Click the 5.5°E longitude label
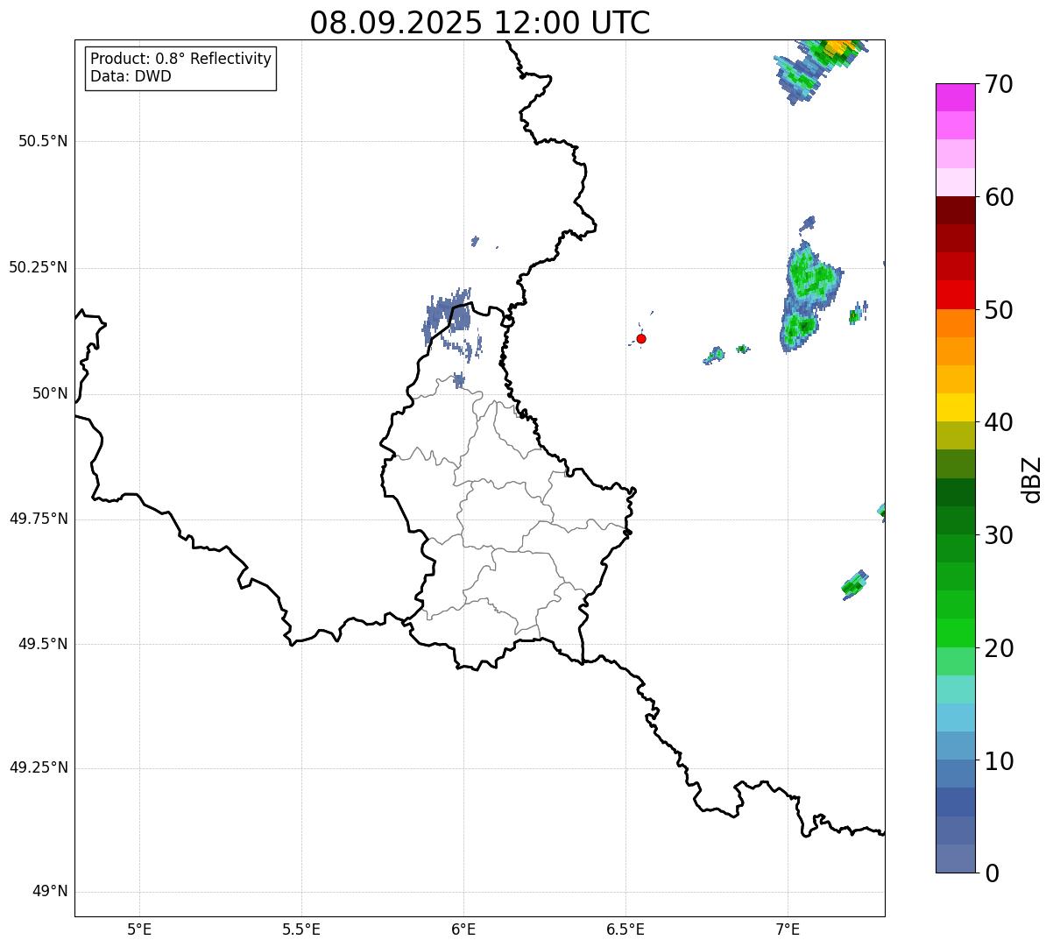This screenshot has width=1053, height=947. [x=301, y=929]
